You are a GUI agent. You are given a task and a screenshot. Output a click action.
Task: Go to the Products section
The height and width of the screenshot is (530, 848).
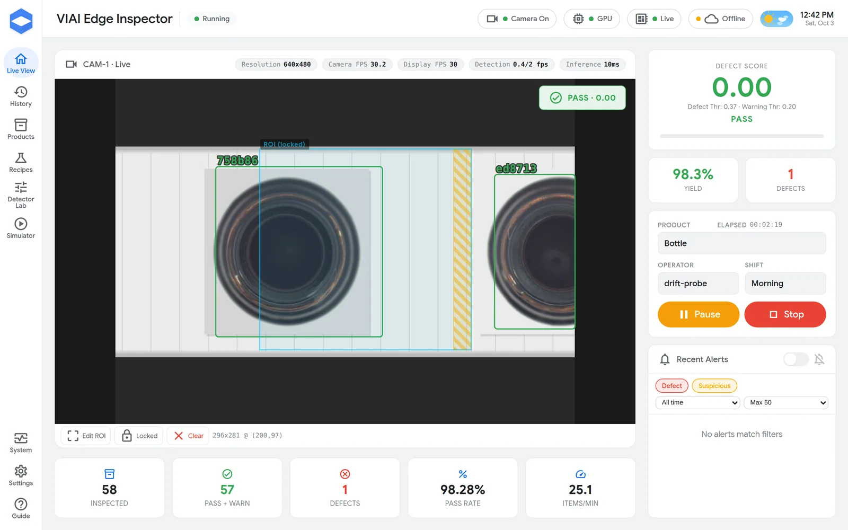pos(21,129)
